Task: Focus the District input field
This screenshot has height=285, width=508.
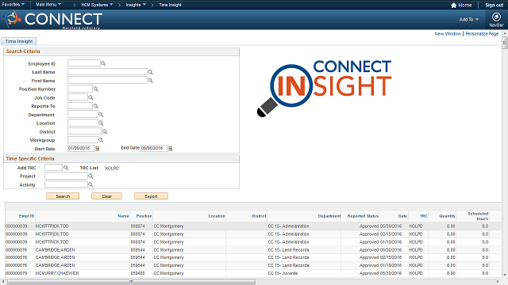Action: click(x=84, y=131)
